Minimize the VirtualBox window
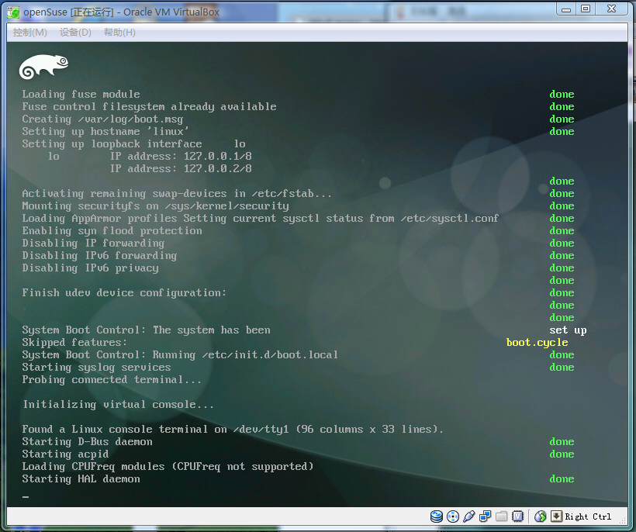The width and height of the screenshot is (636, 532). (566, 9)
